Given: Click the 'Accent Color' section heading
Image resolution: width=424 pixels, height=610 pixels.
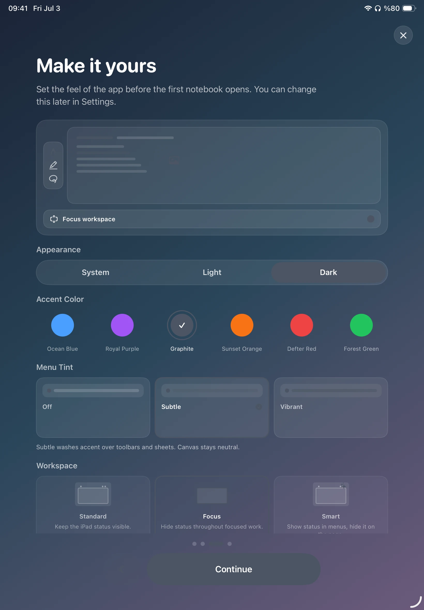Looking at the screenshot, I should pyautogui.click(x=60, y=299).
